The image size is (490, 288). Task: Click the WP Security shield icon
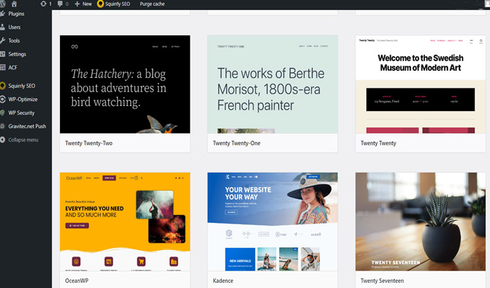point(2,113)
